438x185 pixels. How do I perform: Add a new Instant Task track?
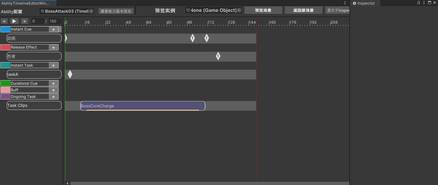53,66
